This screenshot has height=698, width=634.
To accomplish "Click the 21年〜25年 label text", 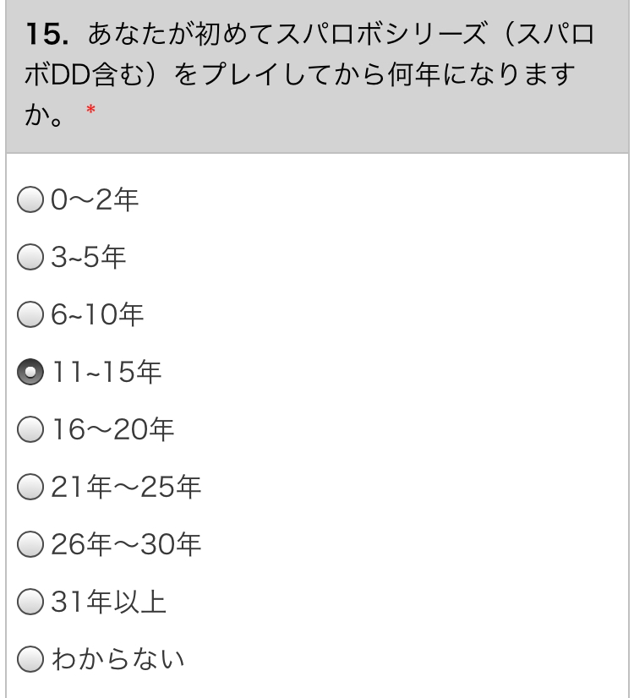I will [126, 487].
